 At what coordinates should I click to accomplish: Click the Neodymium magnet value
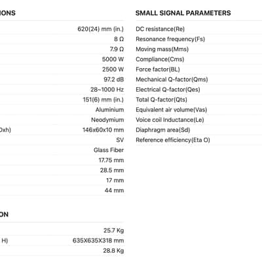tap(107, 120)
